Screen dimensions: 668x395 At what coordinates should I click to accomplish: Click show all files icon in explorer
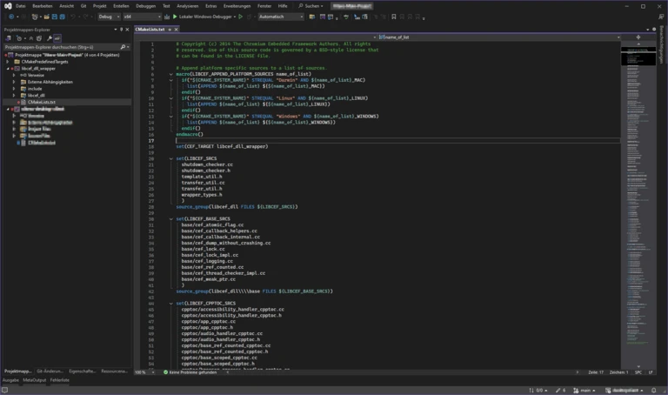click(39, 38)
